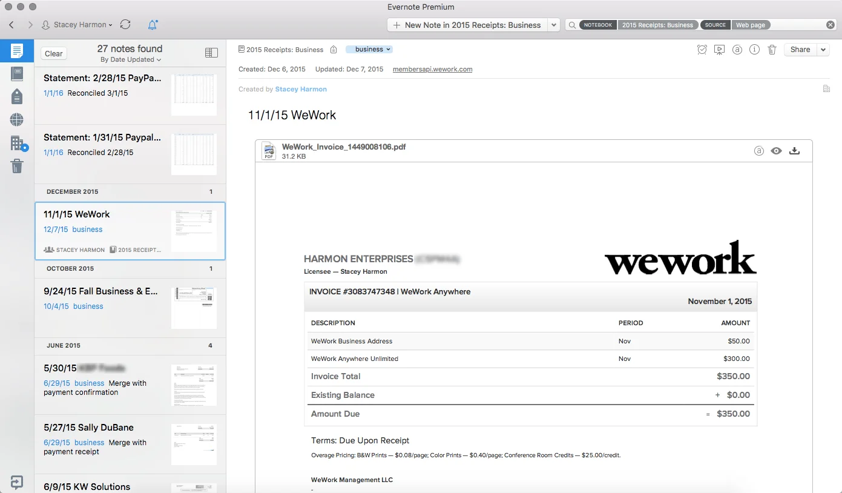Delete this note with the trash icon
This screenshot has height=493, width=842.
click(x=772, y=50)
